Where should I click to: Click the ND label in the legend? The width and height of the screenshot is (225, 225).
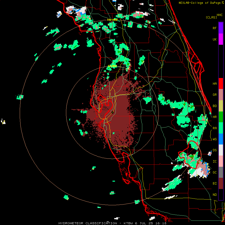coord(214,194)
